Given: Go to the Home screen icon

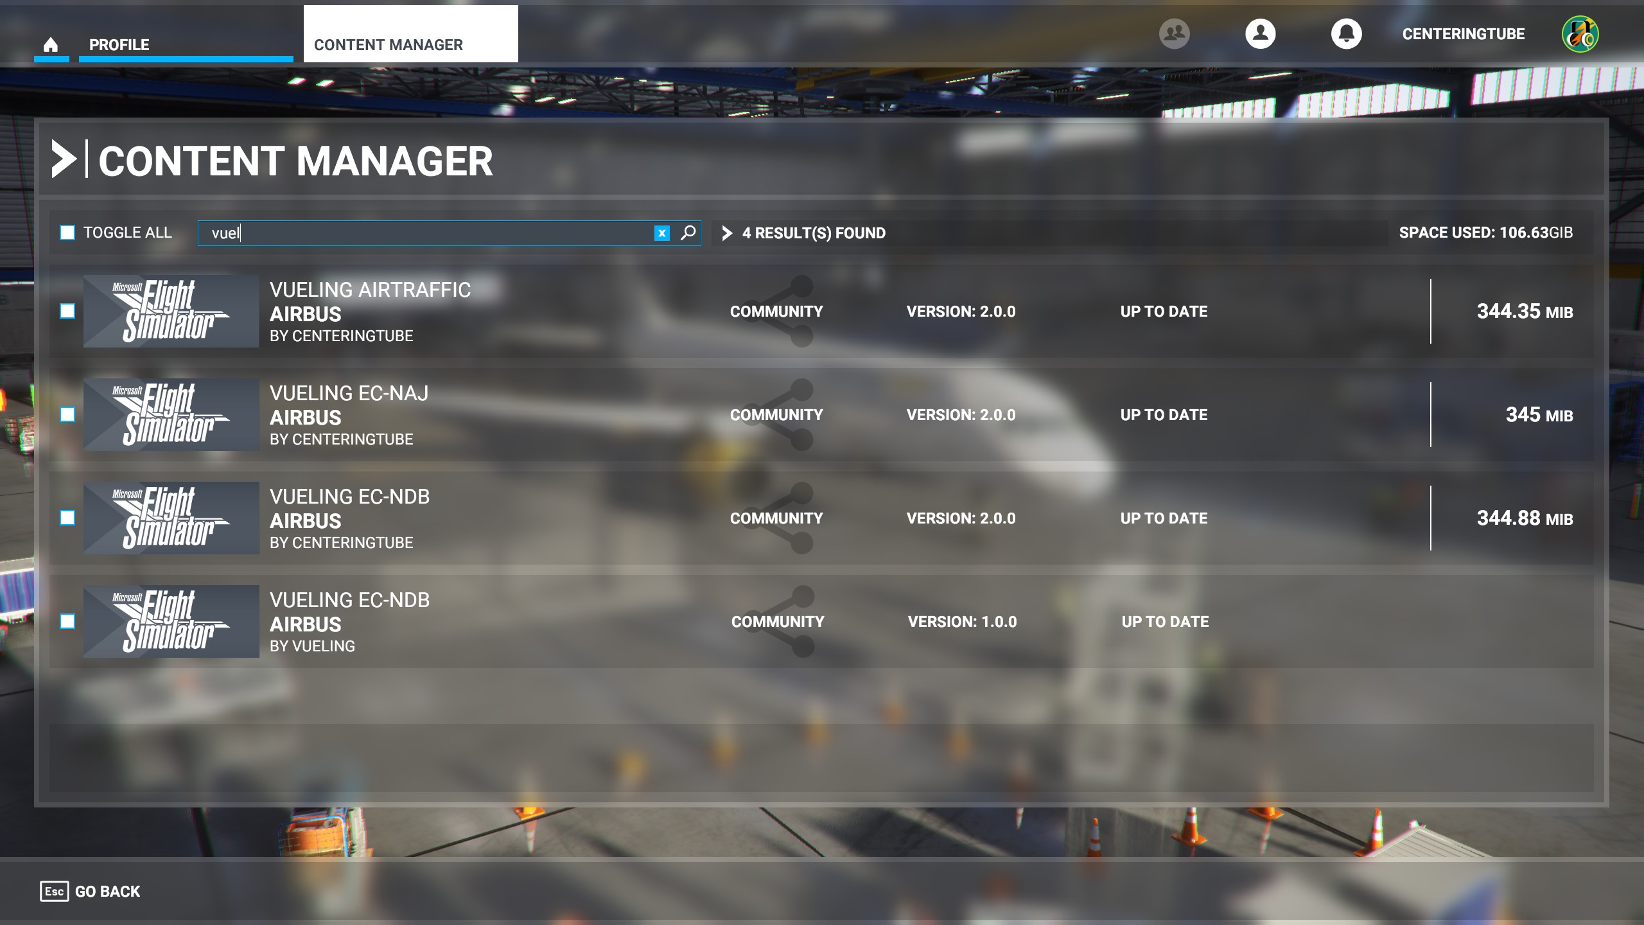Looking at the screenshot, I should pyautogui.click(x=51, y=45).
